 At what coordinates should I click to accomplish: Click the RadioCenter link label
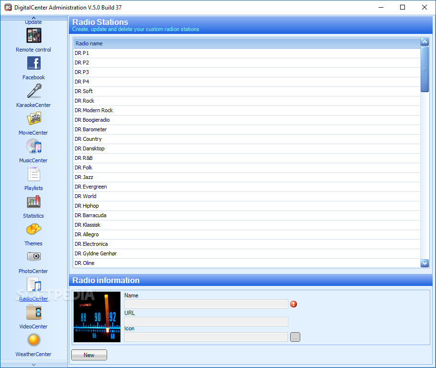33,299
